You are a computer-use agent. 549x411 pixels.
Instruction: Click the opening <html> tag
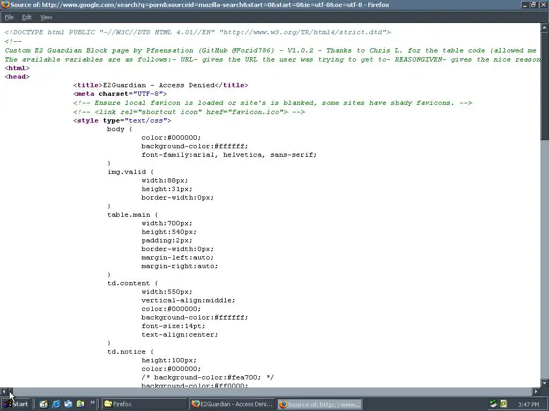tap(17, 68)
